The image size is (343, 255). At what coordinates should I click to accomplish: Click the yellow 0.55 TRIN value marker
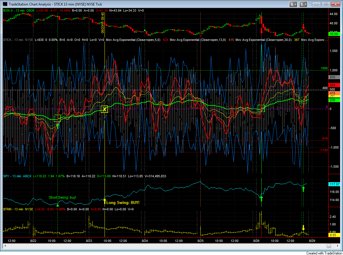tap(334, 235)
